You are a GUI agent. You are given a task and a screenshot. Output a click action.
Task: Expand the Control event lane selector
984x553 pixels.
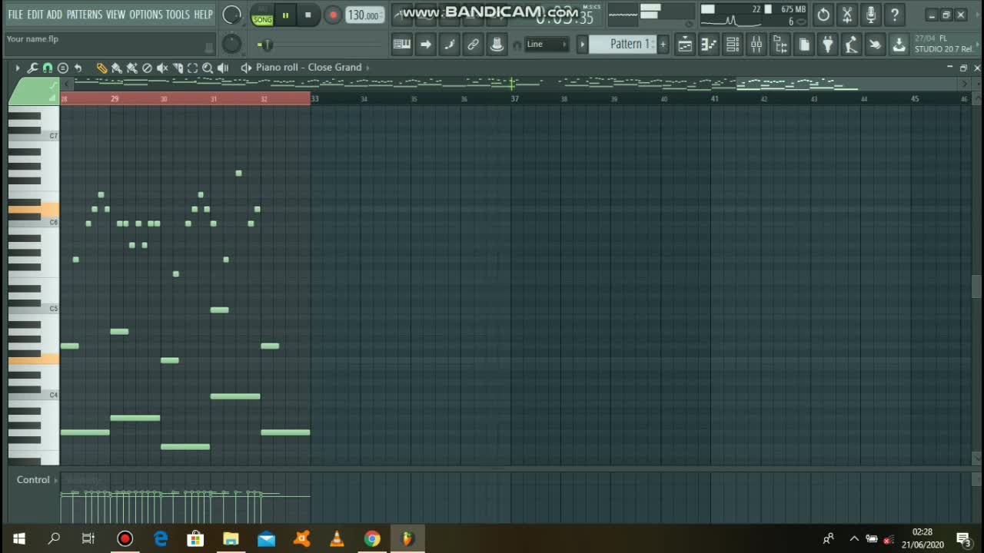pos(37,480)
